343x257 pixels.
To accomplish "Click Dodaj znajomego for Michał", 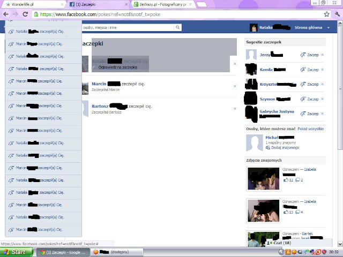I will tap(285, 148).
